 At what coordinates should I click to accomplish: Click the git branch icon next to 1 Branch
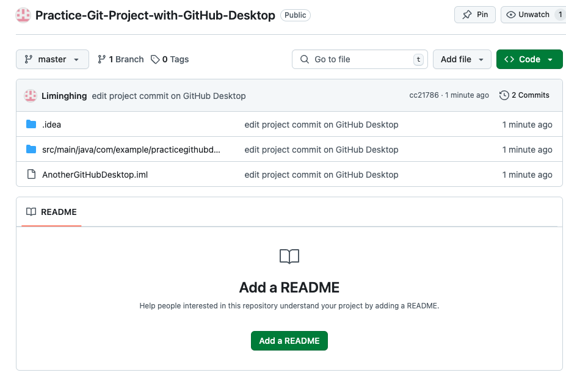[102, 59]
